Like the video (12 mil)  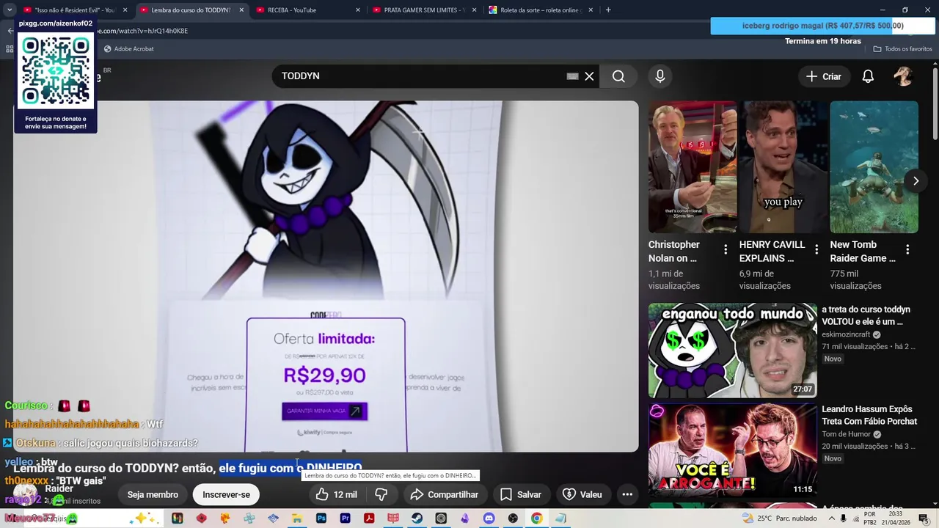click(x=336, y=495)
